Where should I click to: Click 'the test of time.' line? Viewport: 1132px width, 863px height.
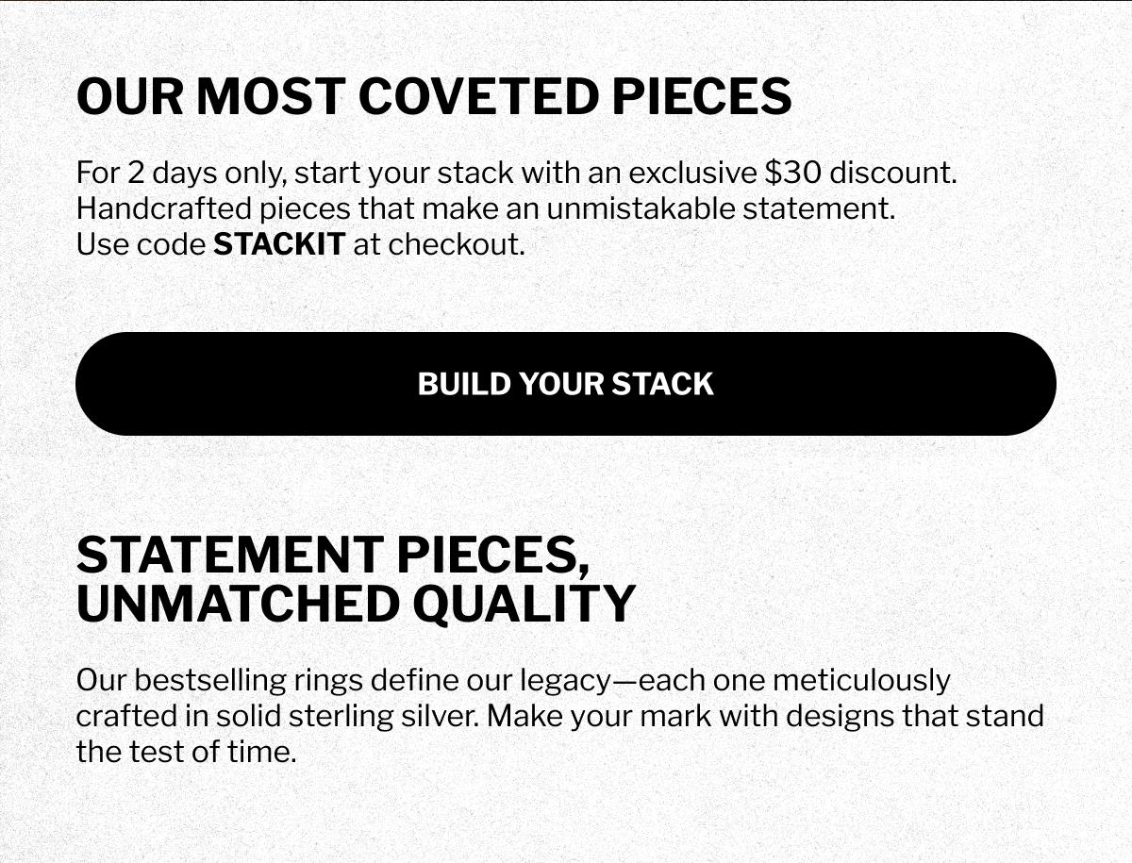[x=186, y=752]
